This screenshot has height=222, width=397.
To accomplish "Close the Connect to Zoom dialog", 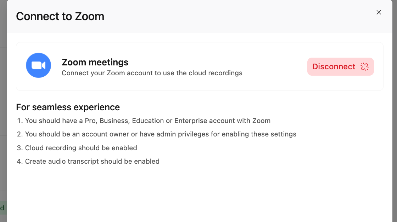I will (x=379, y=12).
